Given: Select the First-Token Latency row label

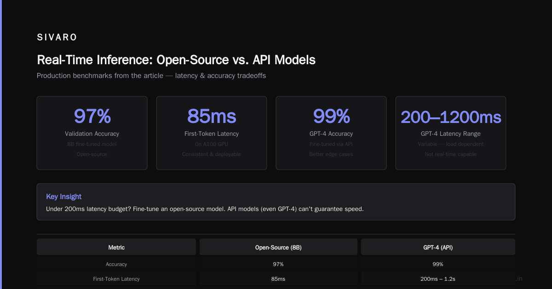Looking at the screenshot, I should pyautogui.click(x=116, y=279).
